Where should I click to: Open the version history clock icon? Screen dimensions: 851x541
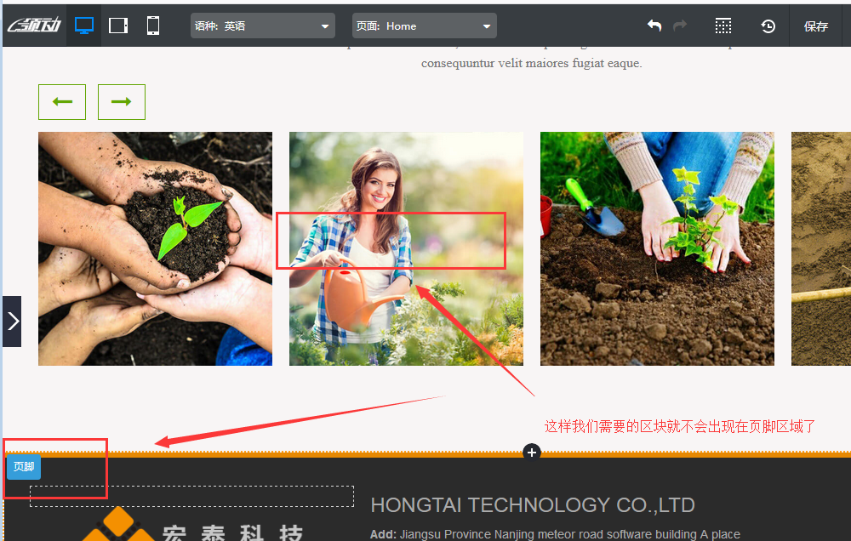tap(768, 26)
